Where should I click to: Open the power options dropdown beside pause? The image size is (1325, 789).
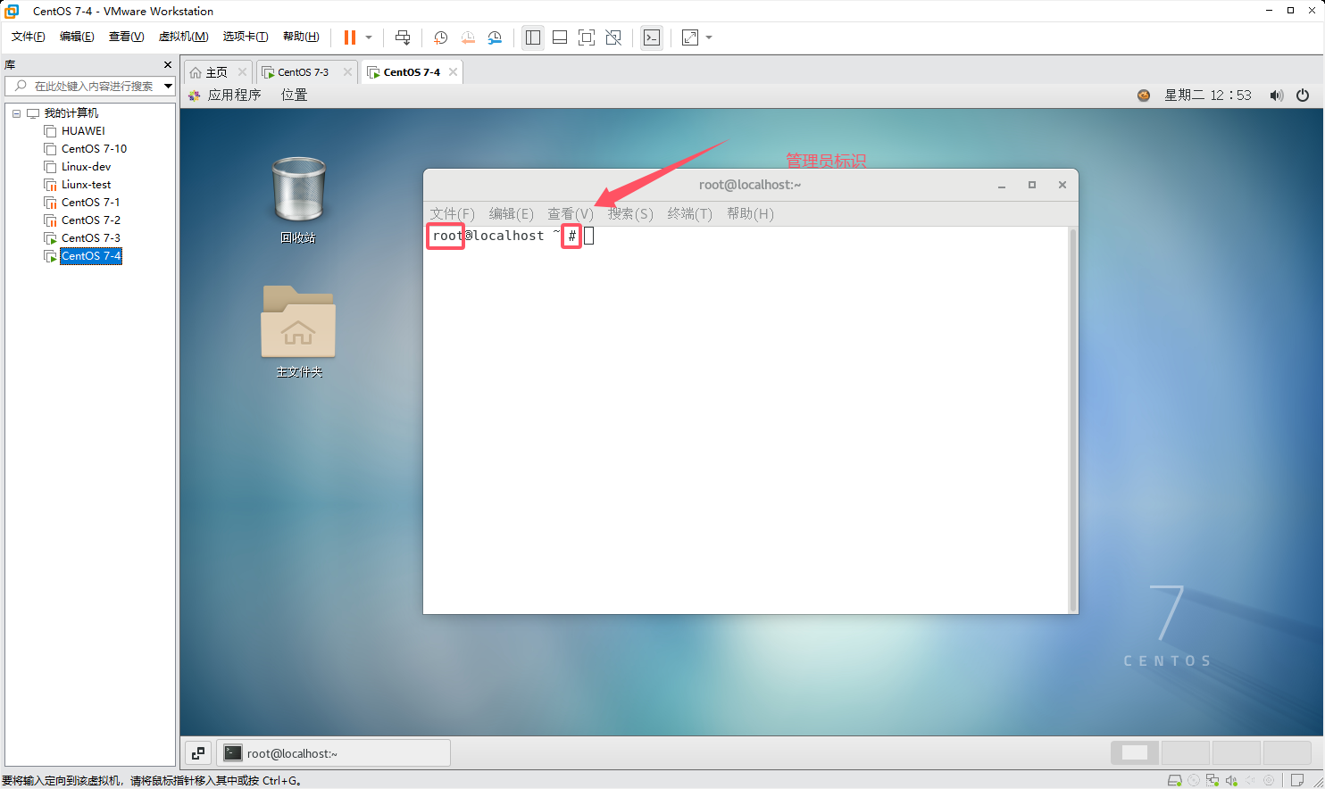click(369, 37)
